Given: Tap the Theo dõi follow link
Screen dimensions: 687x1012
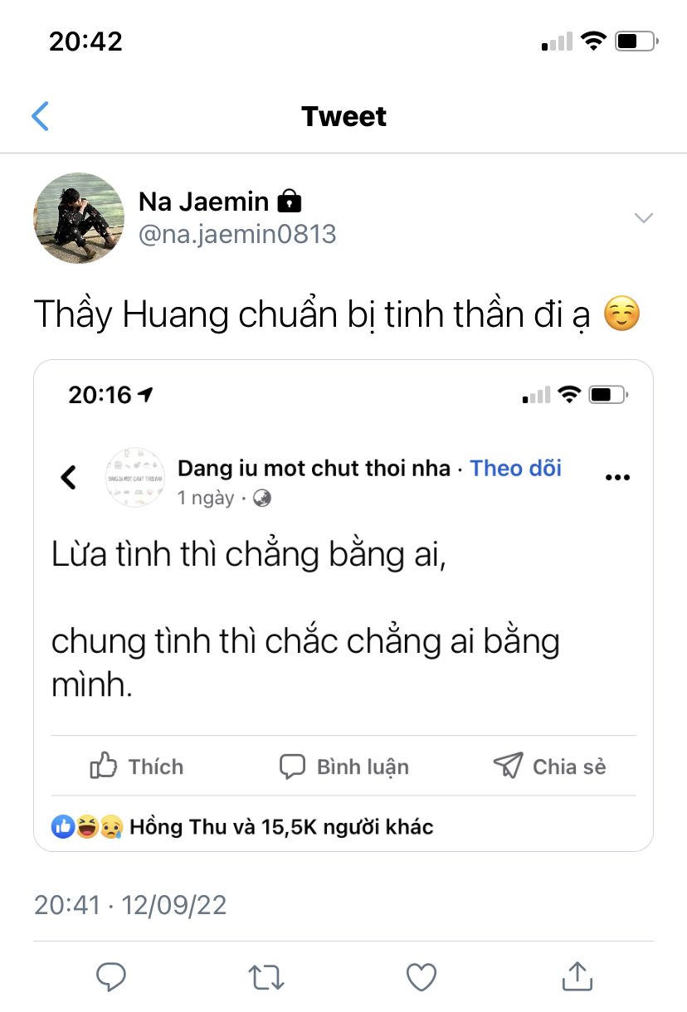Looking at the screenshot, I should (x=516, y=468).
